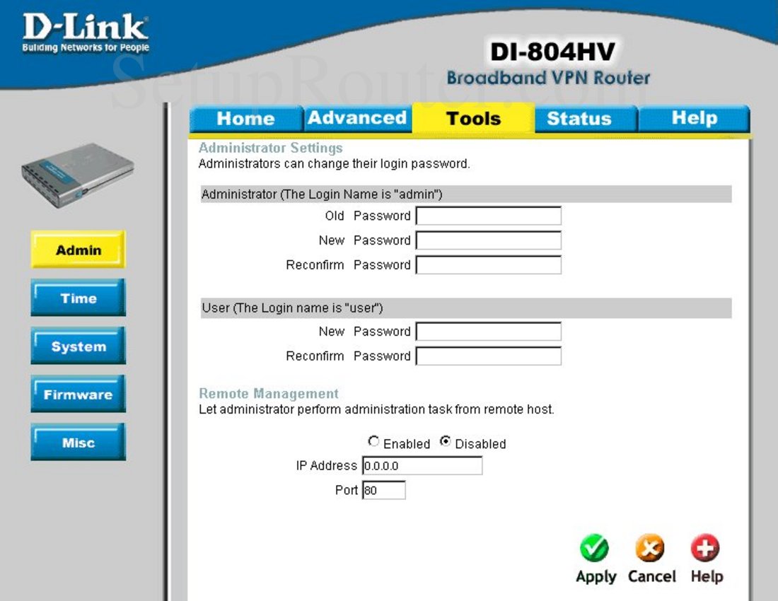Click the orange Cancel X icon
The image size is (778, 601).
point(650,548)
